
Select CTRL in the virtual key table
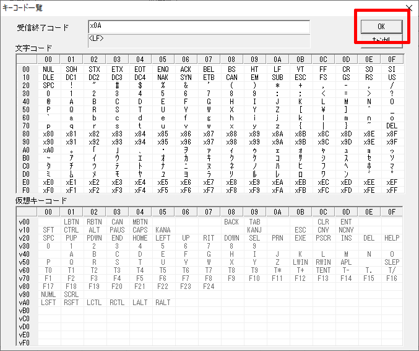71,229
